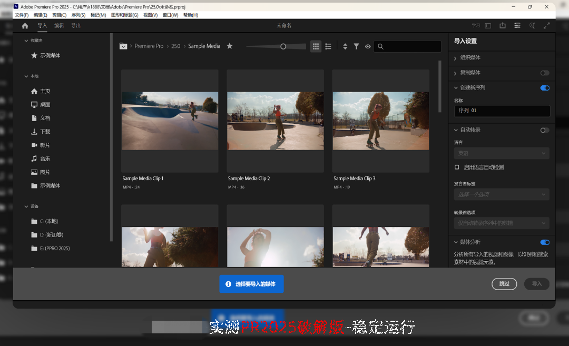The image size is (569, 346).
Task: Click the quick export share icon
Action: [503, 25]
